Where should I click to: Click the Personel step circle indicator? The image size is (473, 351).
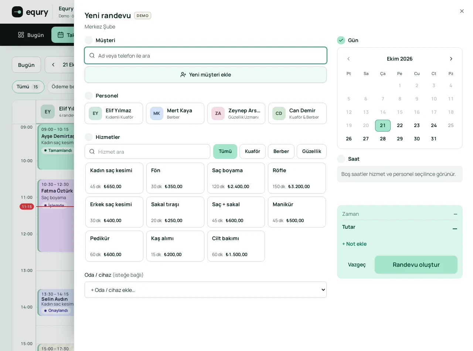pos(89,96)
